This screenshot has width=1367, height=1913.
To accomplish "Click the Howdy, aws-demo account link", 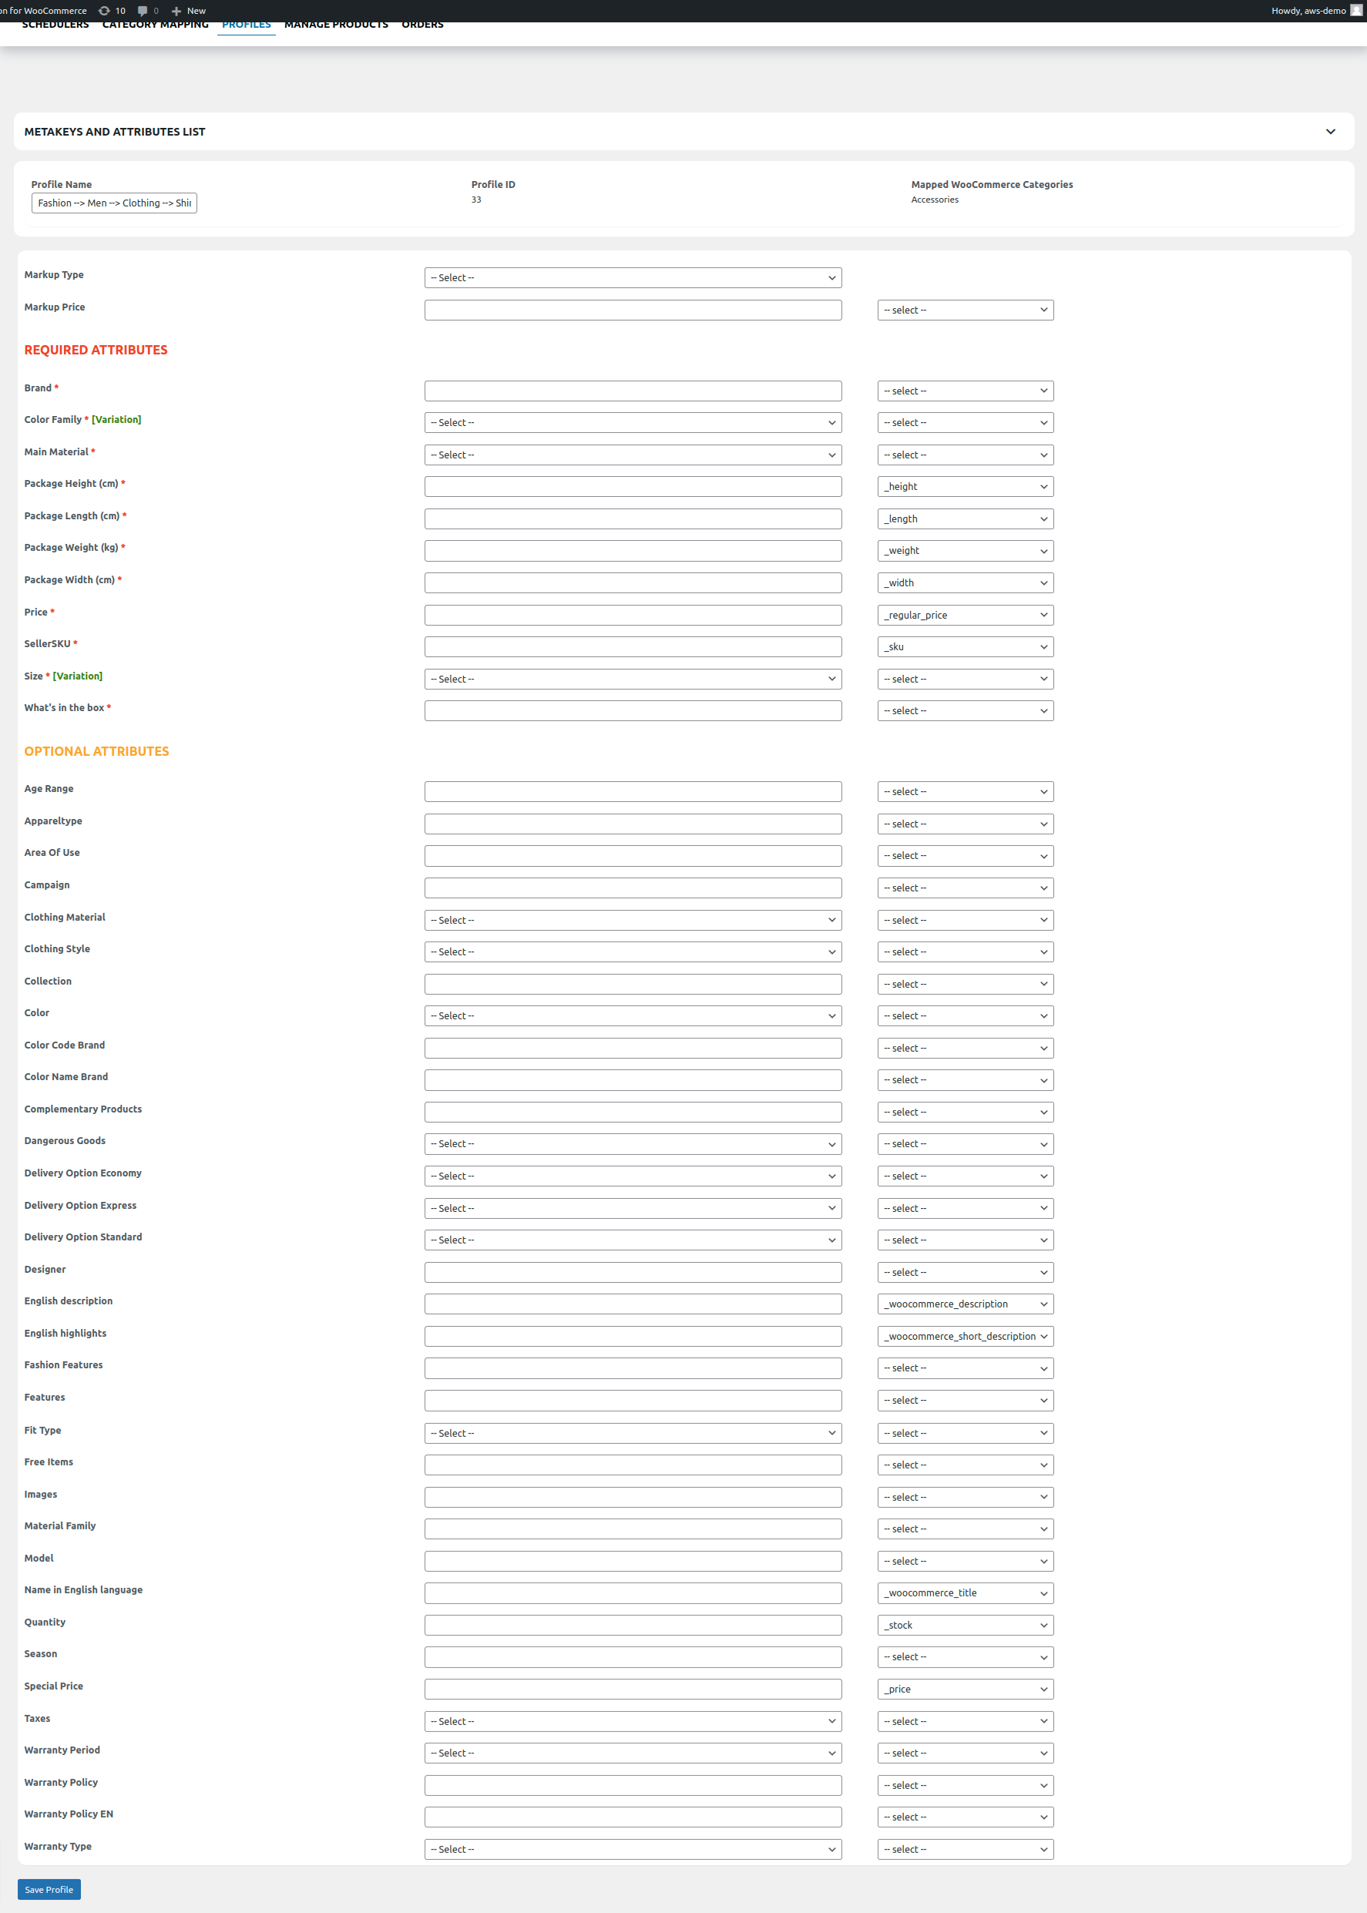I will pos(1307,11).
